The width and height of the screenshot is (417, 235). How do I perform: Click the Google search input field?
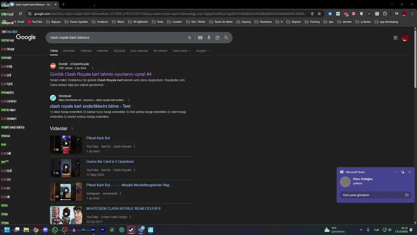(117, 38)
